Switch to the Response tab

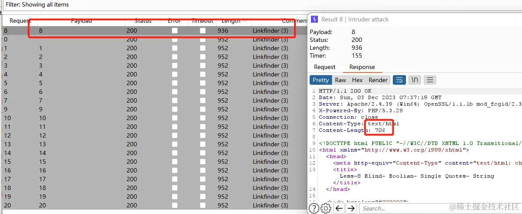[x=362, y=67]
